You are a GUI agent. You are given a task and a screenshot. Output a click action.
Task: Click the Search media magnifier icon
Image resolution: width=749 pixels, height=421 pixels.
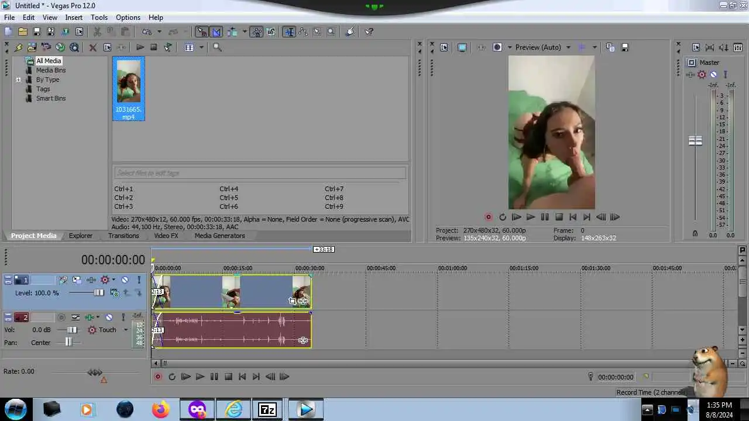[x=217, y=47]
